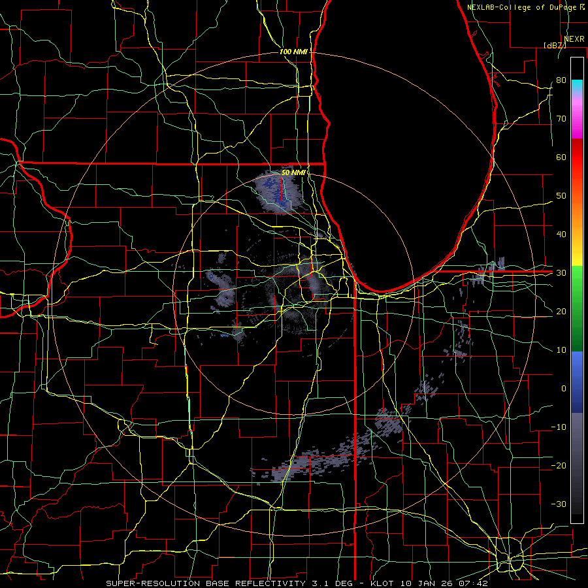Click the "NEXLAB-College of DuPage" header text
The height and width of the screenshot is (588, 588).
coord(522,7)
